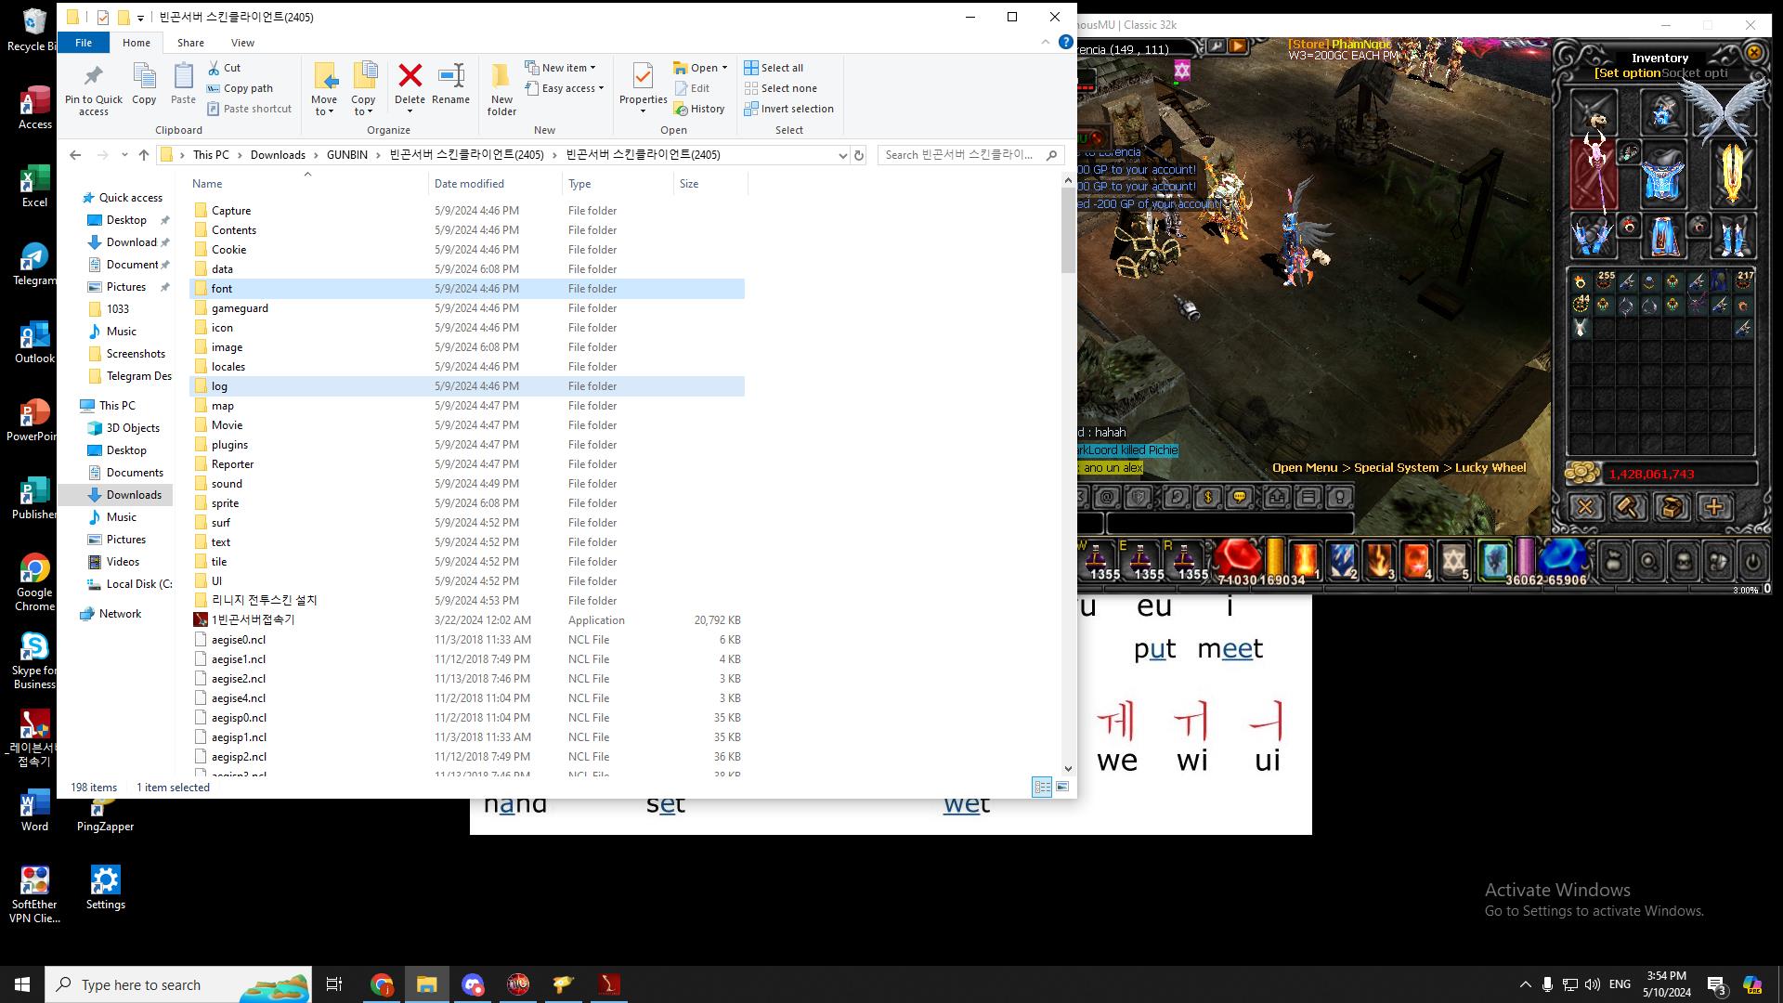
Task: Open Google Chrome from the taskbar
Action: click(x=382, y=984)
